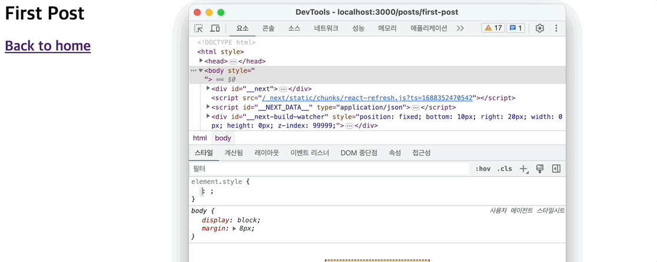This screenshot has width=657, height=262.
Task: Click the messages count badge 1
Action: 516,28
